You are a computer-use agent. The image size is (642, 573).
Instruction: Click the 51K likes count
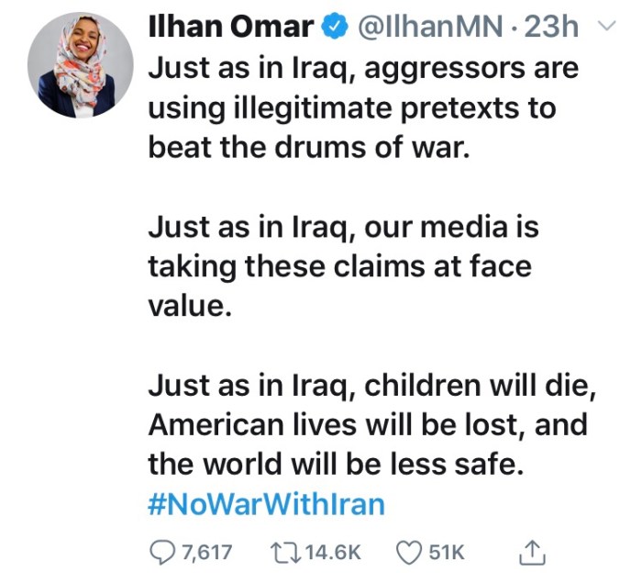[x=448, y=551]
